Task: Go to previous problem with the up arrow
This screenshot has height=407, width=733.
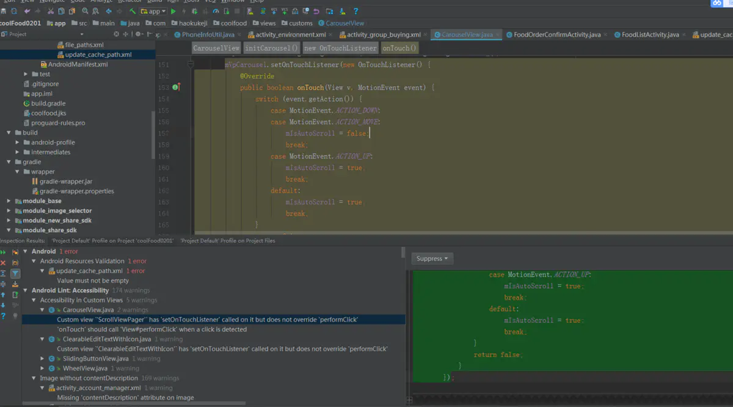Action: 4,295
